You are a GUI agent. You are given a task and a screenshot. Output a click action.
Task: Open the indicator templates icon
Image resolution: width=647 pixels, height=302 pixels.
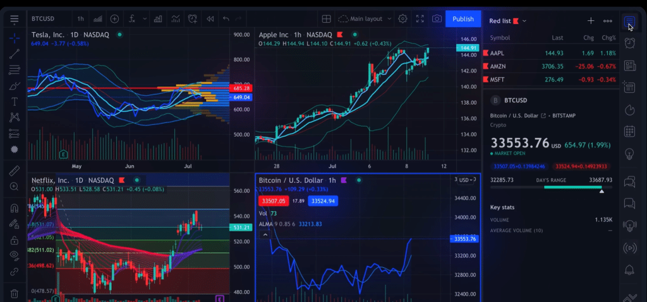coord(176,19)
